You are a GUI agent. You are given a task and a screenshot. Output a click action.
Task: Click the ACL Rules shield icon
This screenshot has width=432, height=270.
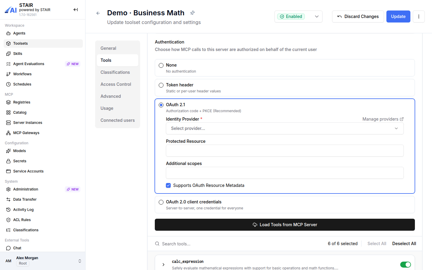pyautogui.click(x=8, y=220)
